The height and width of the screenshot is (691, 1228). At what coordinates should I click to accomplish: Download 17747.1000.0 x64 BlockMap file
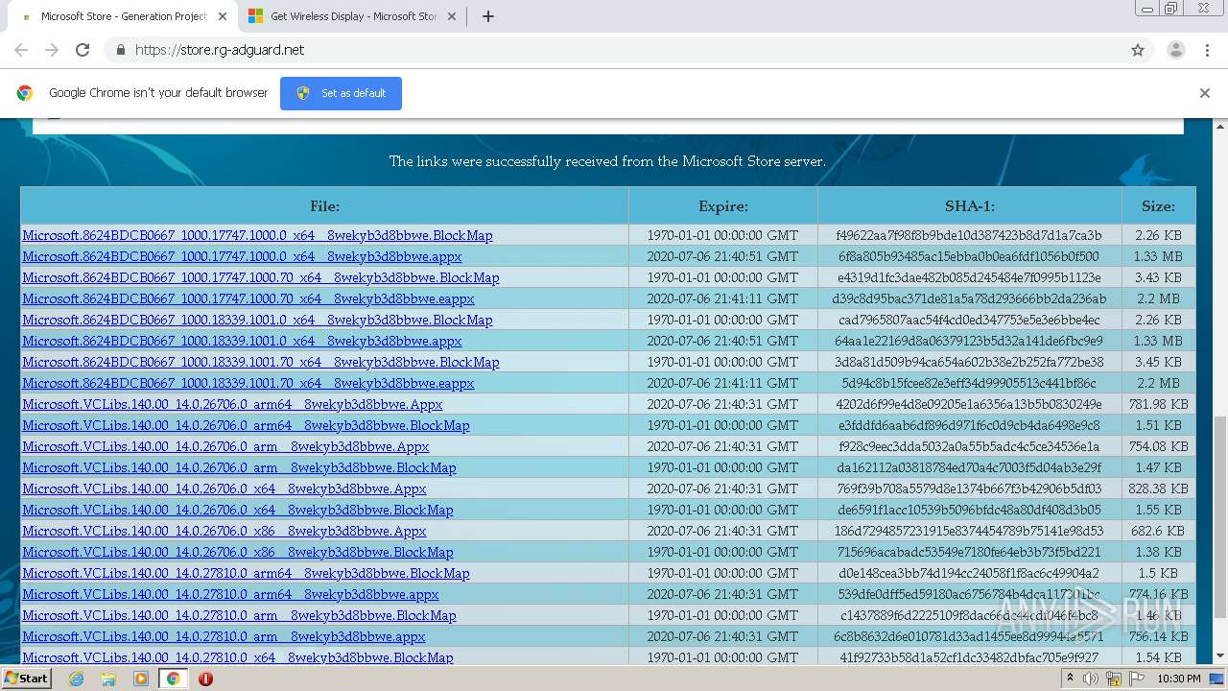257,235
